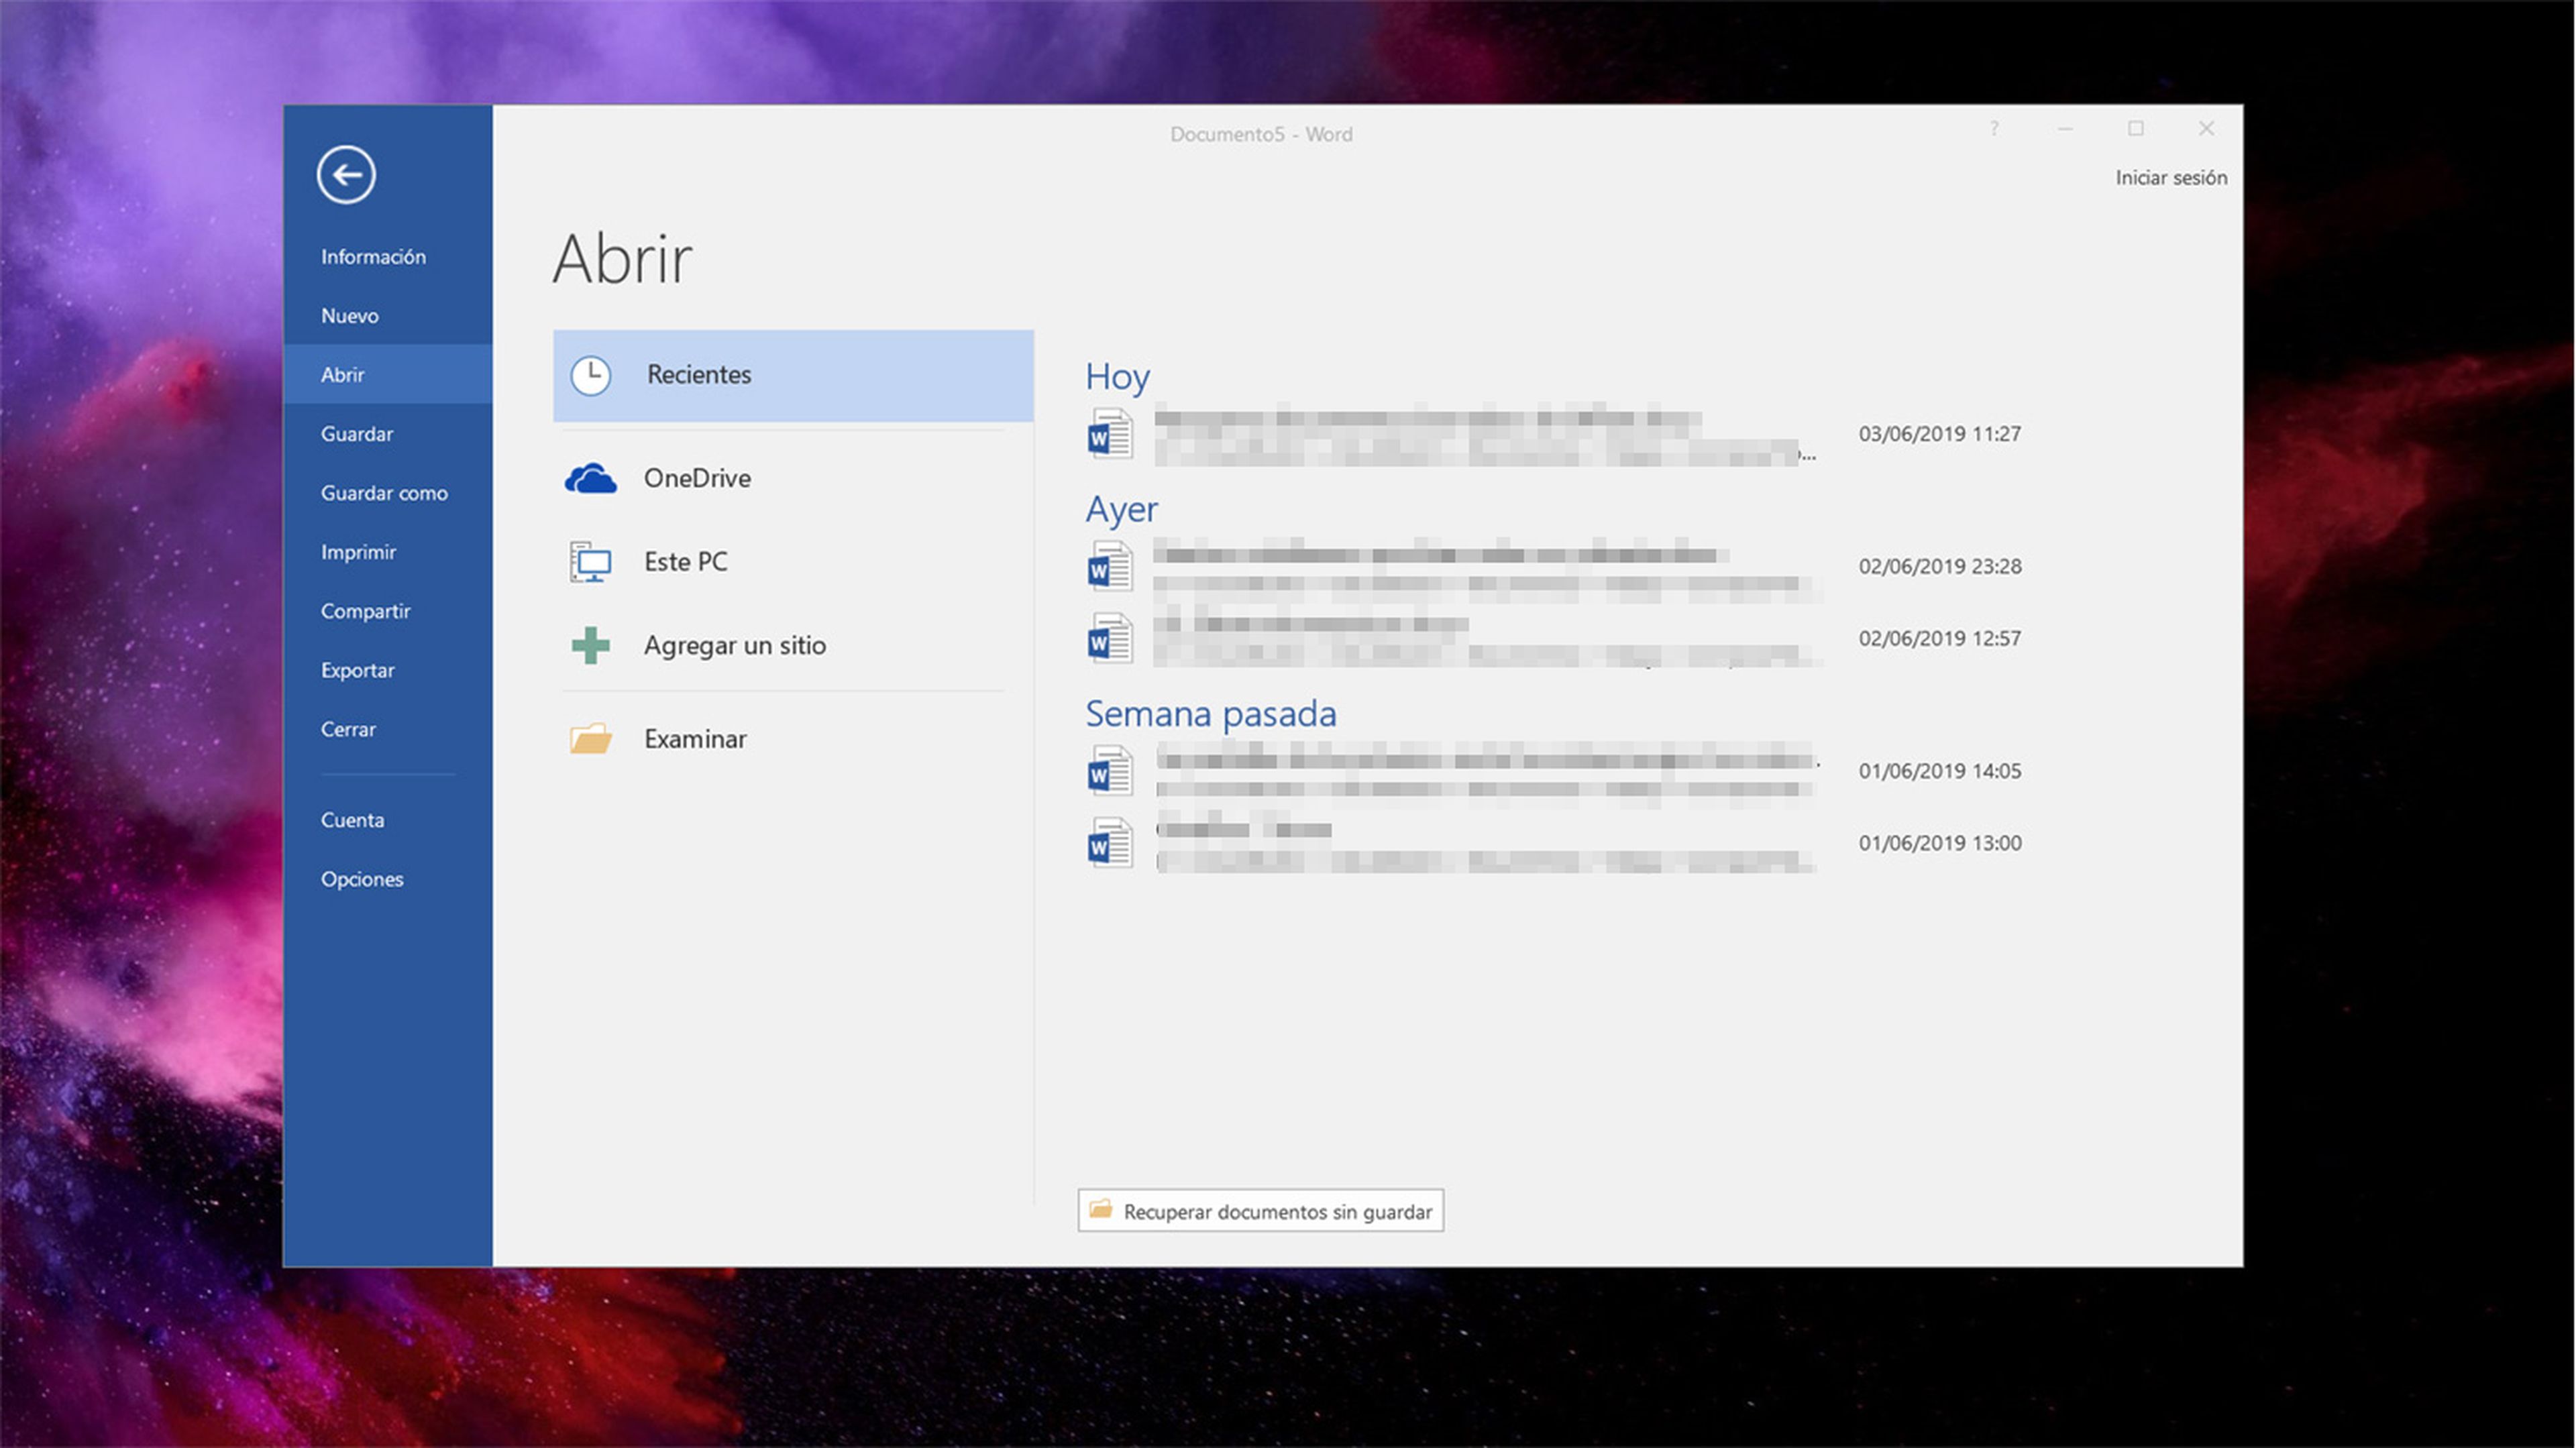Click the Iniciar sesión link

click(x=2170, y=178)
